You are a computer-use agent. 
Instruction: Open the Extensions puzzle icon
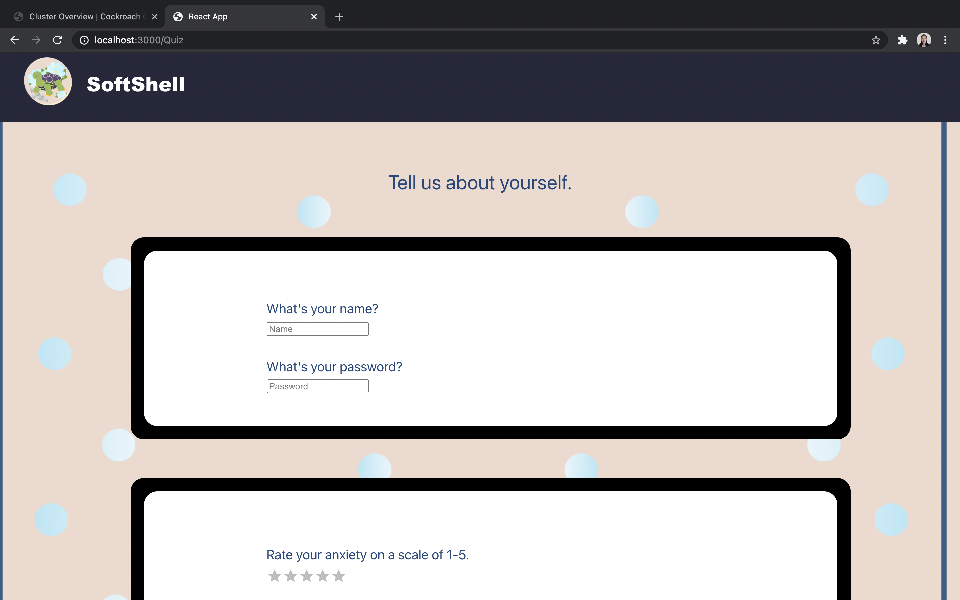[902, 40]
